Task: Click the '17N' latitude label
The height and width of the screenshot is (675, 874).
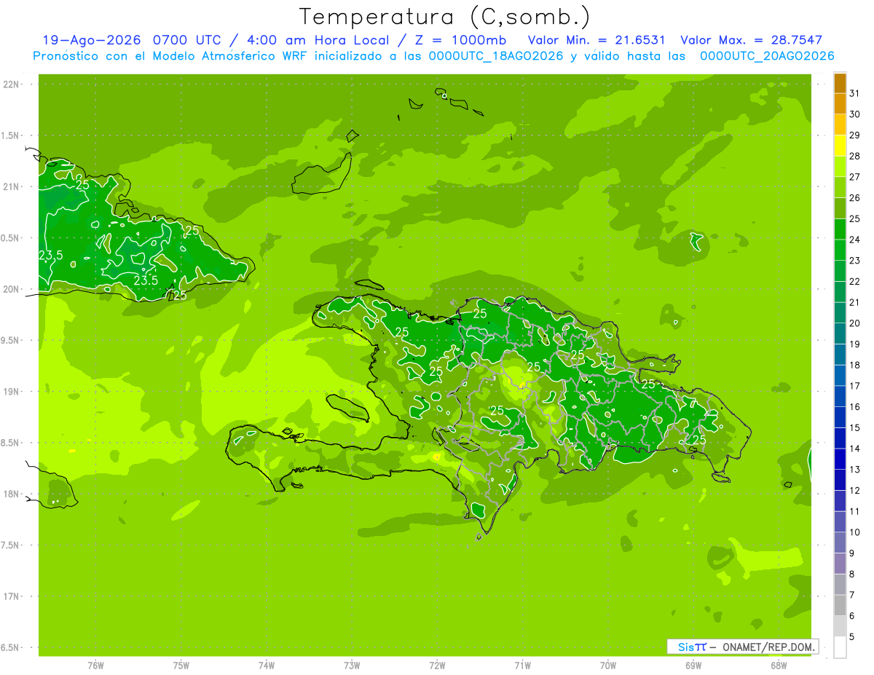Action: (x=11, y=596)
